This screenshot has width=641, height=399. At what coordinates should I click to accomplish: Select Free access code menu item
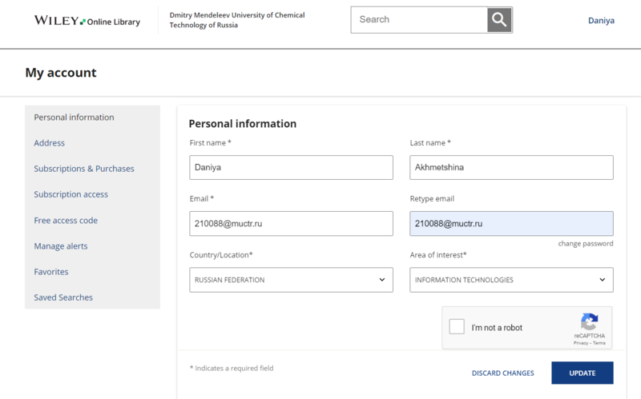click(66, 221)
